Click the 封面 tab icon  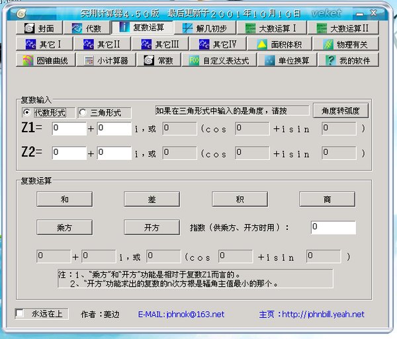point(29,28)
